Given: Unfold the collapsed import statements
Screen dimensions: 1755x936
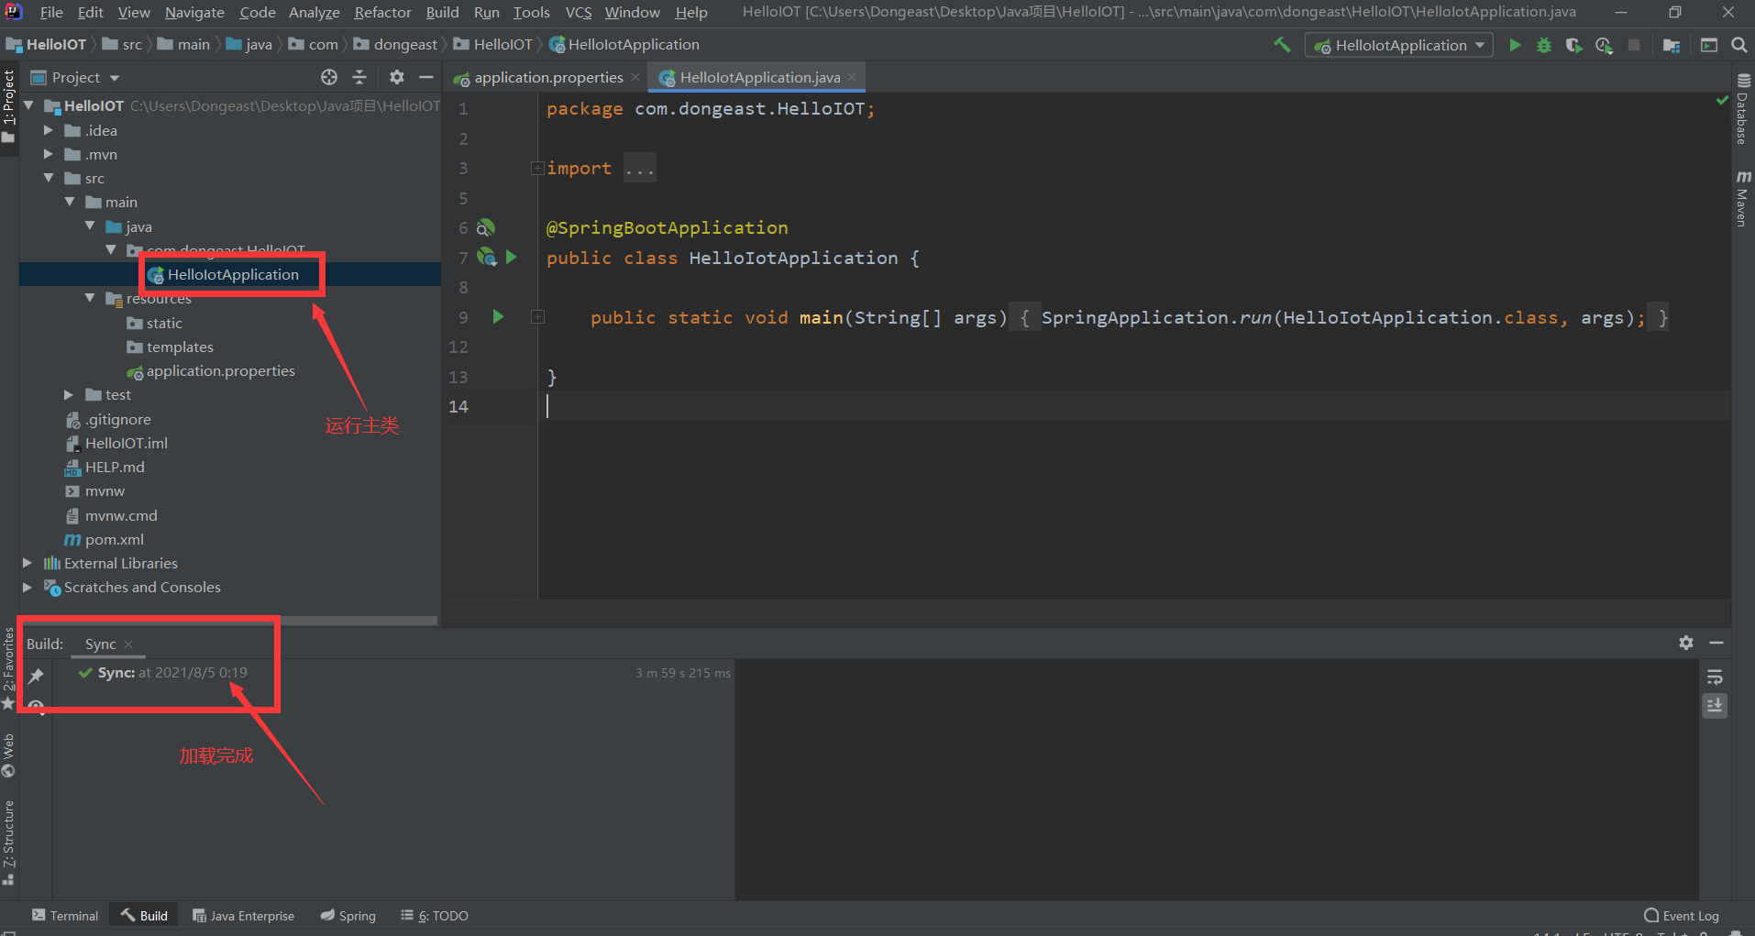Looking at the screenshot, I should (x=537, y=168).
